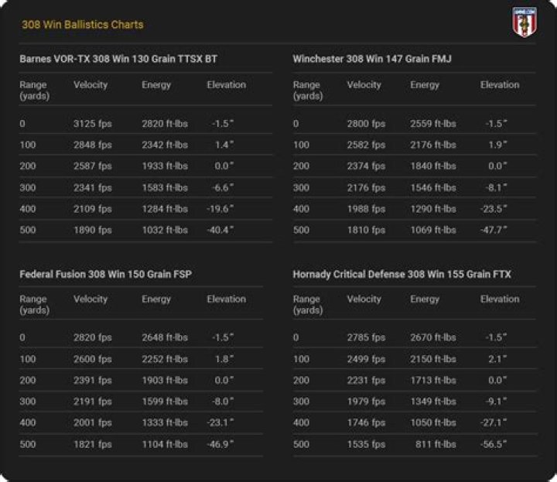Click the Elevation header in the Federal Fusion table
Image resolution: width=557 pixels, height=482 pixels.
pyautogui.click(x=226, y=299)
